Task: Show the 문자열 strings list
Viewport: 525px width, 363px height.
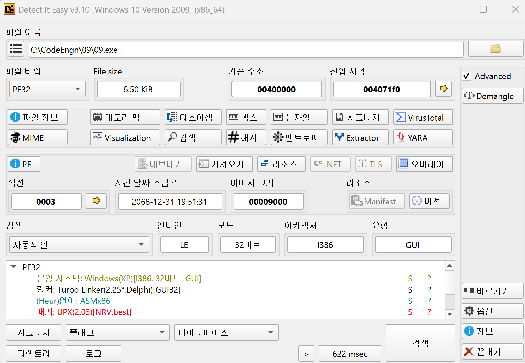Action: click(x=299, y=117)
